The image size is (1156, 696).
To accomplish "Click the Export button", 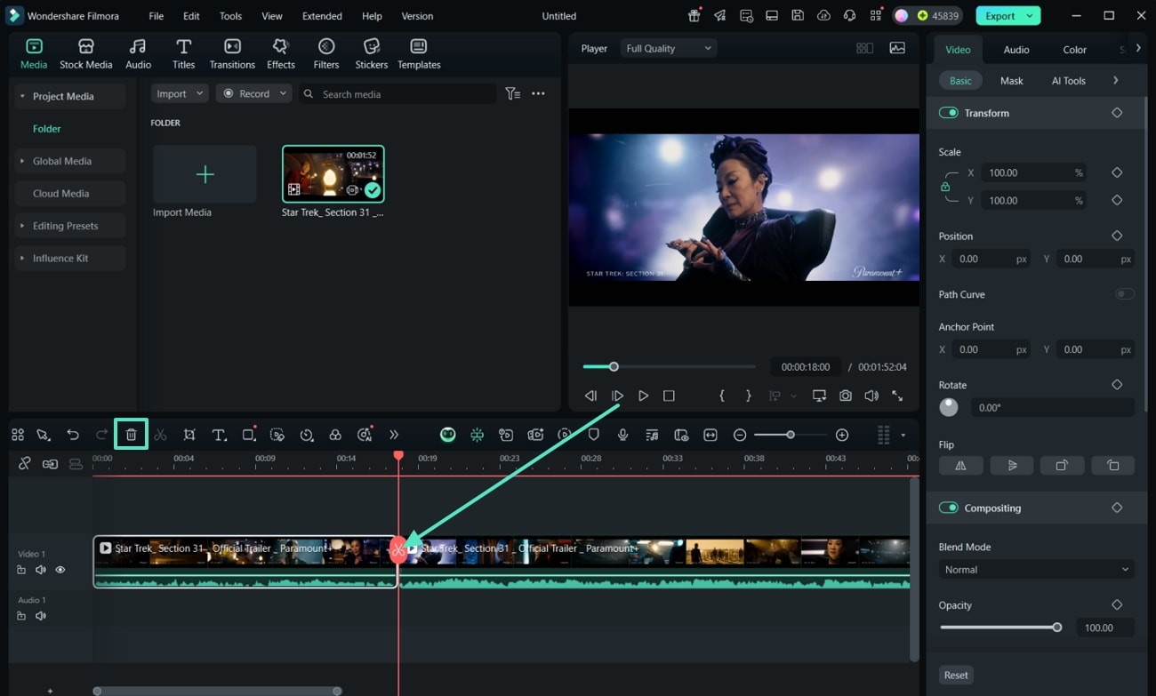I will click(999, 16).
